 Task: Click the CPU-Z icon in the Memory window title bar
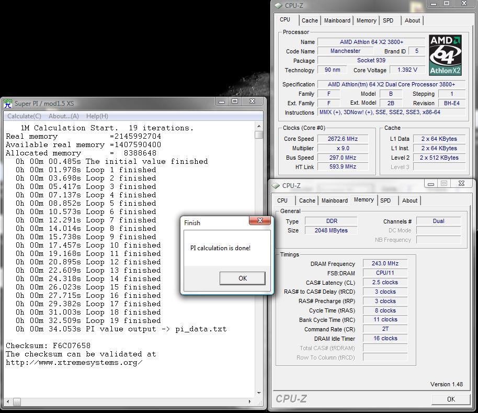(x=275, y=186)
